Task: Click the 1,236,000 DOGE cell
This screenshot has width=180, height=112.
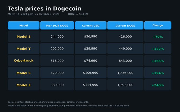Action: pos(125,73)
